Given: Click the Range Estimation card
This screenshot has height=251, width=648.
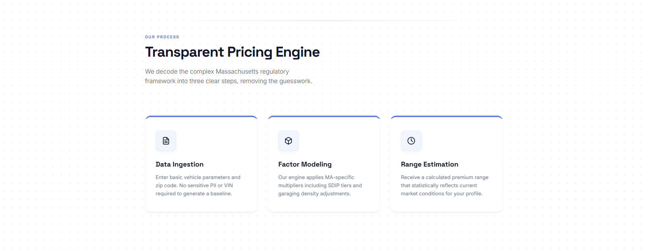Looking at the screenshot, I should tap(446, 164).
